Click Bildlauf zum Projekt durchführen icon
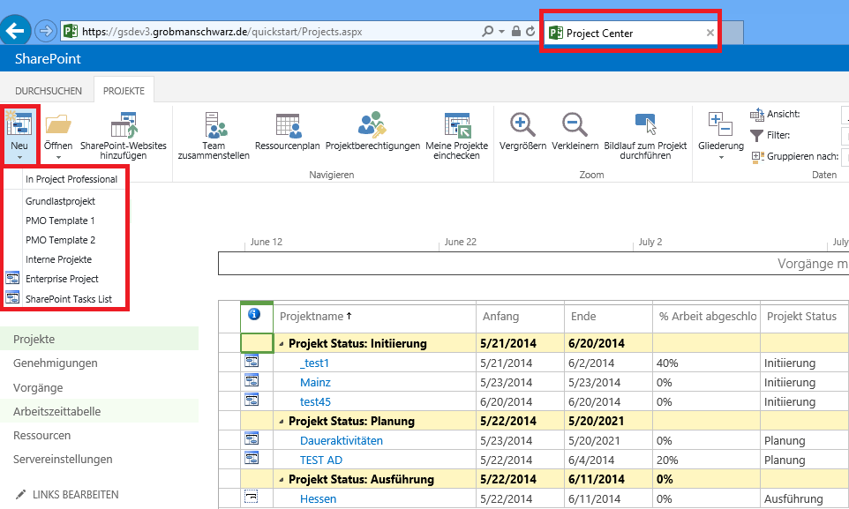The image size is (849, 509). 645,124
